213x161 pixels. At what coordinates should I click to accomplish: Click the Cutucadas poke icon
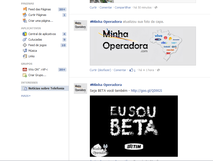click(x=25, y=40)
